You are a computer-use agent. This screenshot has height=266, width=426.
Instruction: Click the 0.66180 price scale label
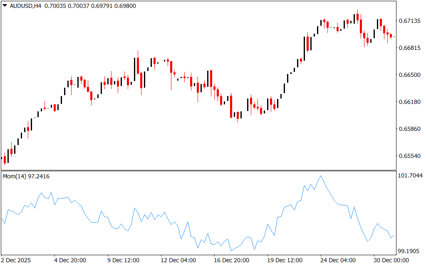pyautogui.click(x=410, y=102)
